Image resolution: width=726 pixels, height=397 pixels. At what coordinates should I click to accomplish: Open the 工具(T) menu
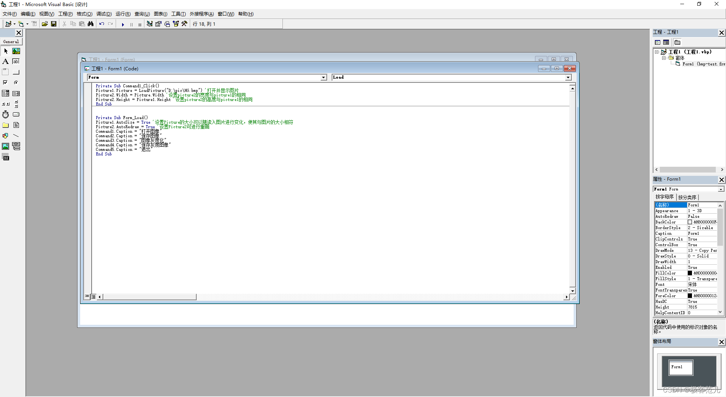(178, 14)
